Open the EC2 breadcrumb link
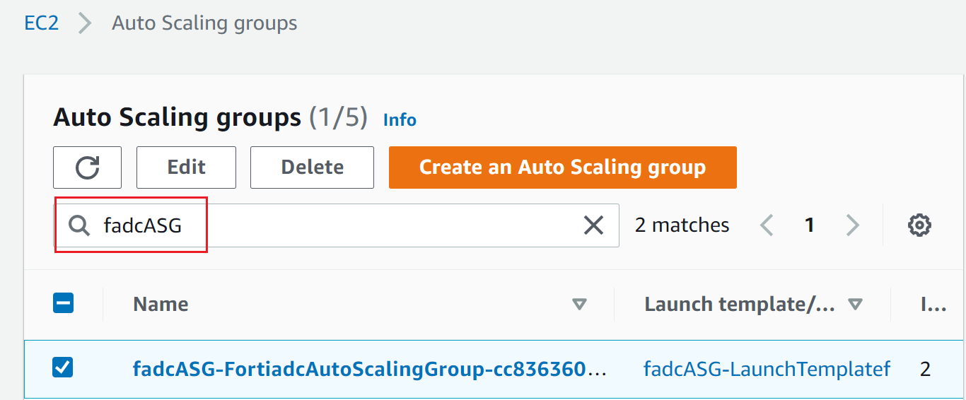The image size is (966, 400). [x=41, y=23]
